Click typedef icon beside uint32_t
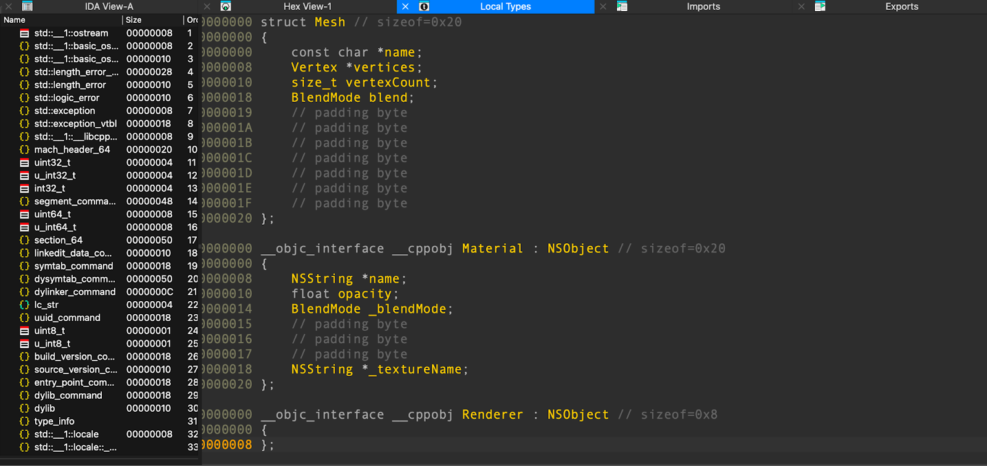Viewport: 987px width, 466px height. coord(24,162)
